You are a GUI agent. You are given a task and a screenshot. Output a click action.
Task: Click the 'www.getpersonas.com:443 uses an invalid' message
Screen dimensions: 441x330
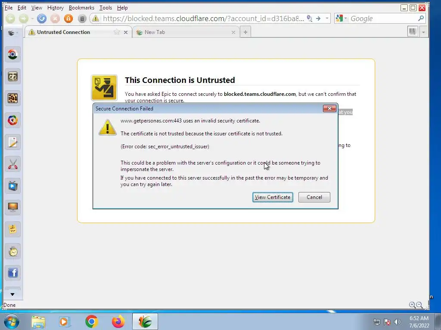tap(190, 121)
